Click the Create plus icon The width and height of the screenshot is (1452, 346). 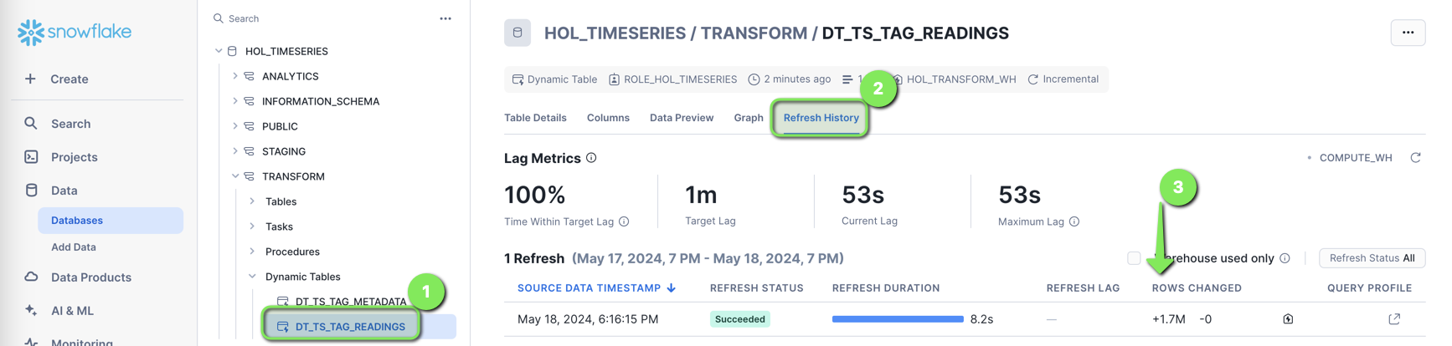[30, 79]
